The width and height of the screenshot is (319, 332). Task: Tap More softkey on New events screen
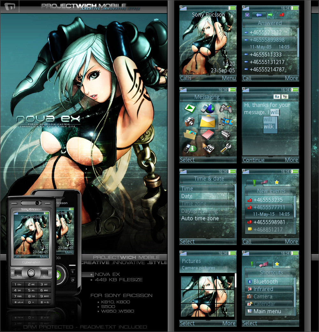291,242
